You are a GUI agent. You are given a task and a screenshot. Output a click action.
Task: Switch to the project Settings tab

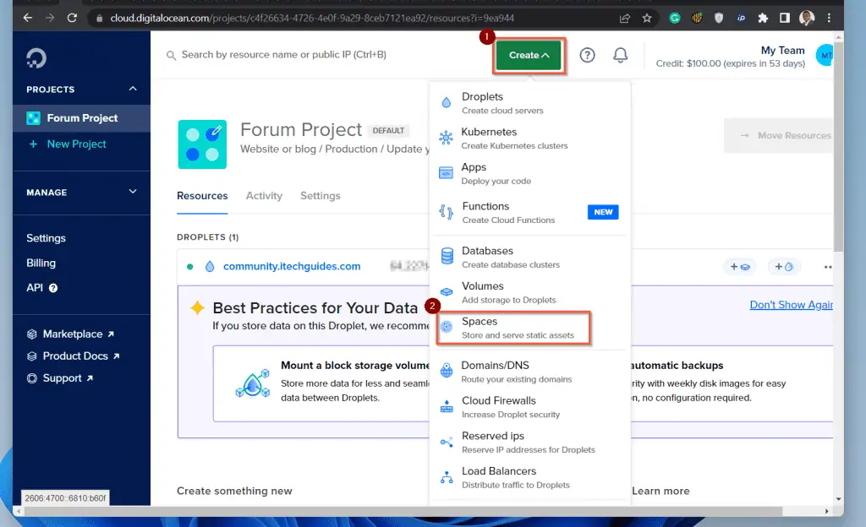tap(321, 196)
